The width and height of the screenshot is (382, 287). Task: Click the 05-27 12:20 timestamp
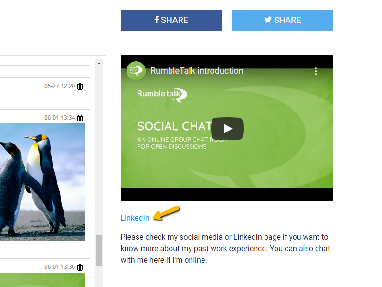click(59, 87)
